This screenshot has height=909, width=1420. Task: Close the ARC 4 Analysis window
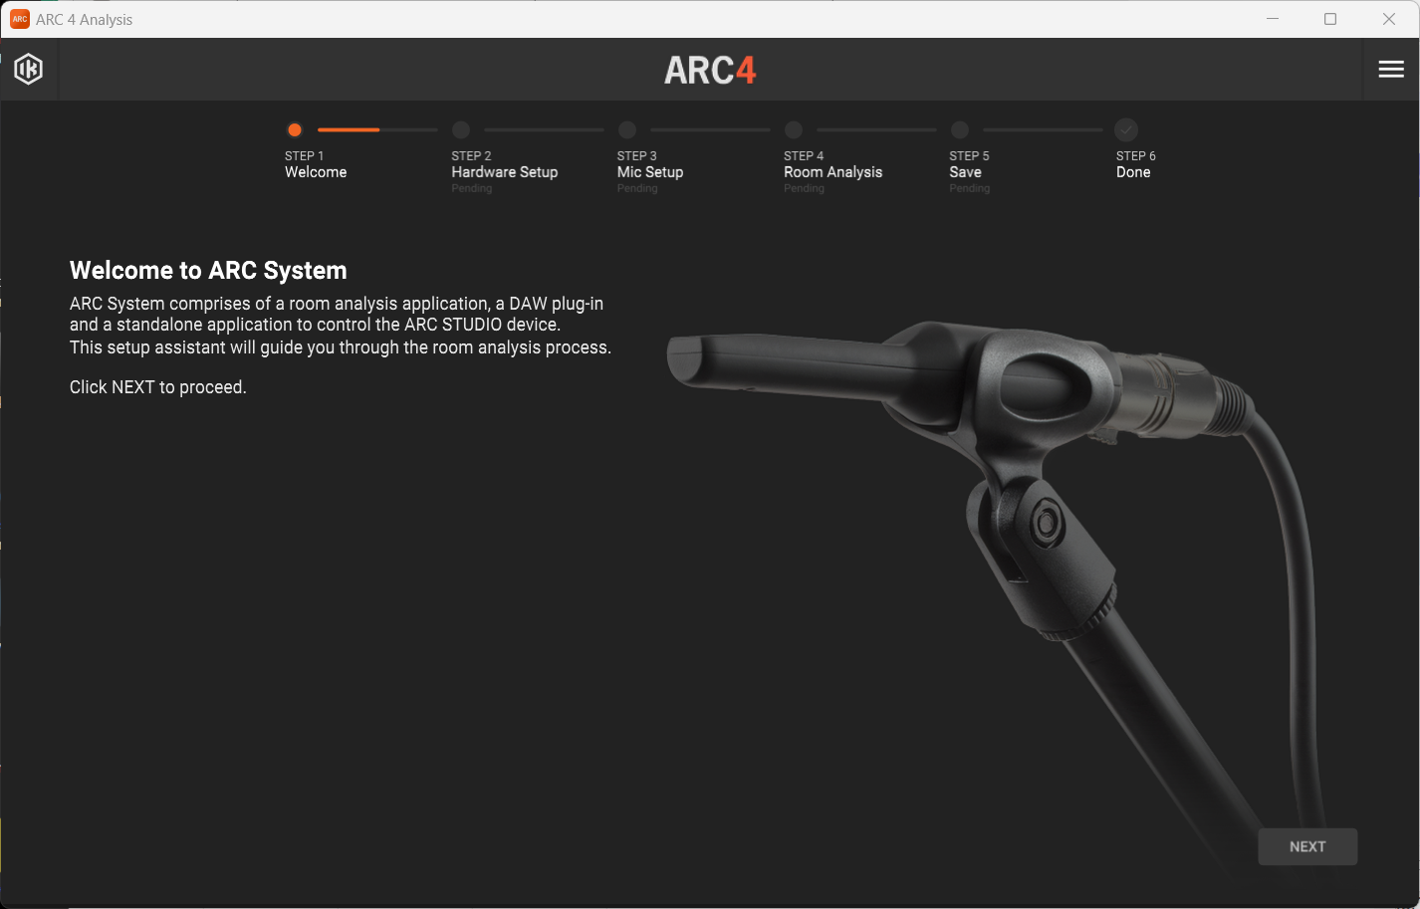(x=1389, y=19)
